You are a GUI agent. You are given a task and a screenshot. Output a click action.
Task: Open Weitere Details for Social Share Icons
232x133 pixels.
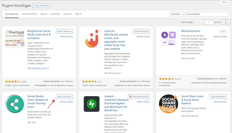pyautogui.click(x=220, y=102)
